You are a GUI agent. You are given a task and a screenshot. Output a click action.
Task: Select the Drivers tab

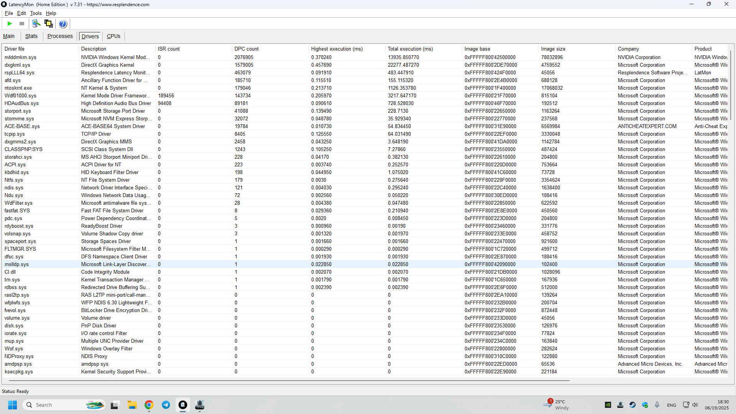pyautogui.click(x=90, y=36)
